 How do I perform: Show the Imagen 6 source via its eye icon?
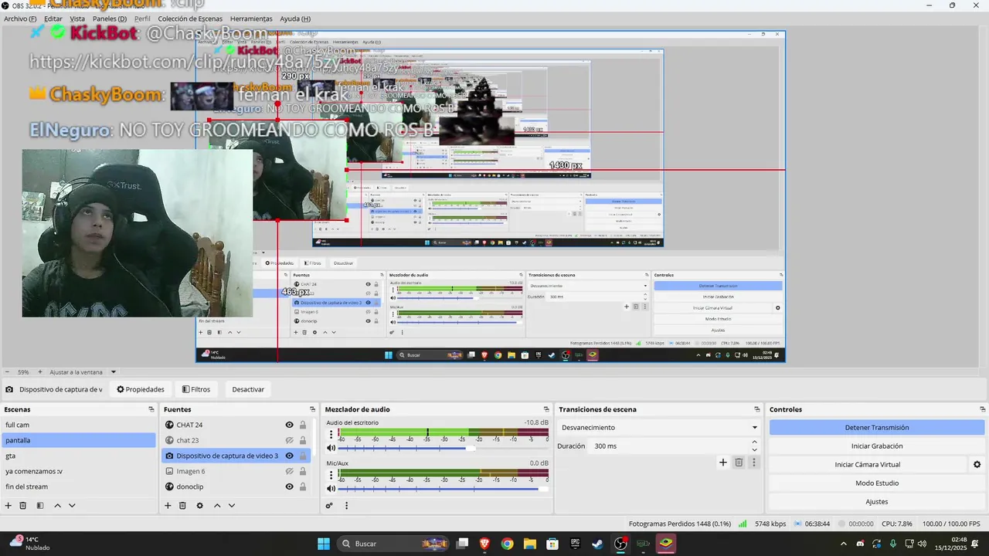pos(290,471)
